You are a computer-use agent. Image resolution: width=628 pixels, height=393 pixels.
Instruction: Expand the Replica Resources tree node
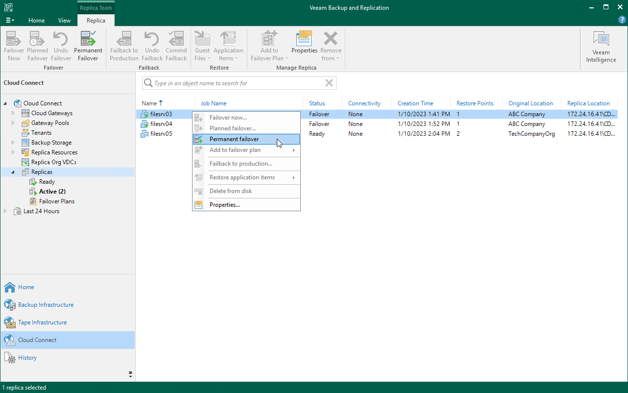pyautogui.click(x=14, y=152)
